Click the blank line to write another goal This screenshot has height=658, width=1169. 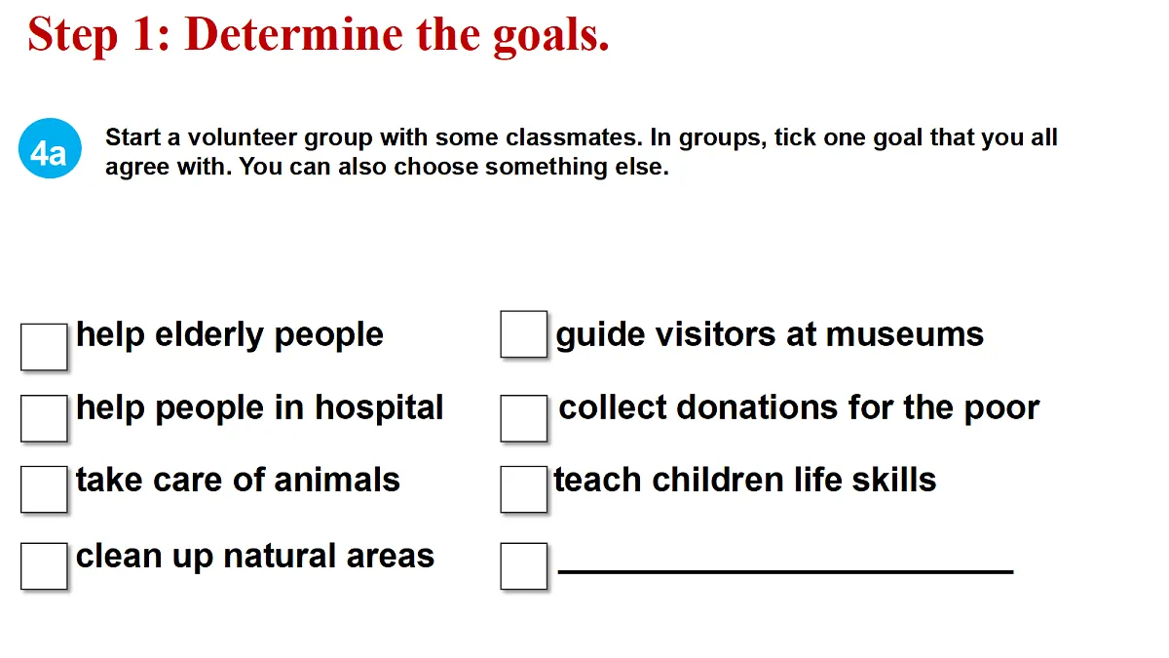click(785, 569)
